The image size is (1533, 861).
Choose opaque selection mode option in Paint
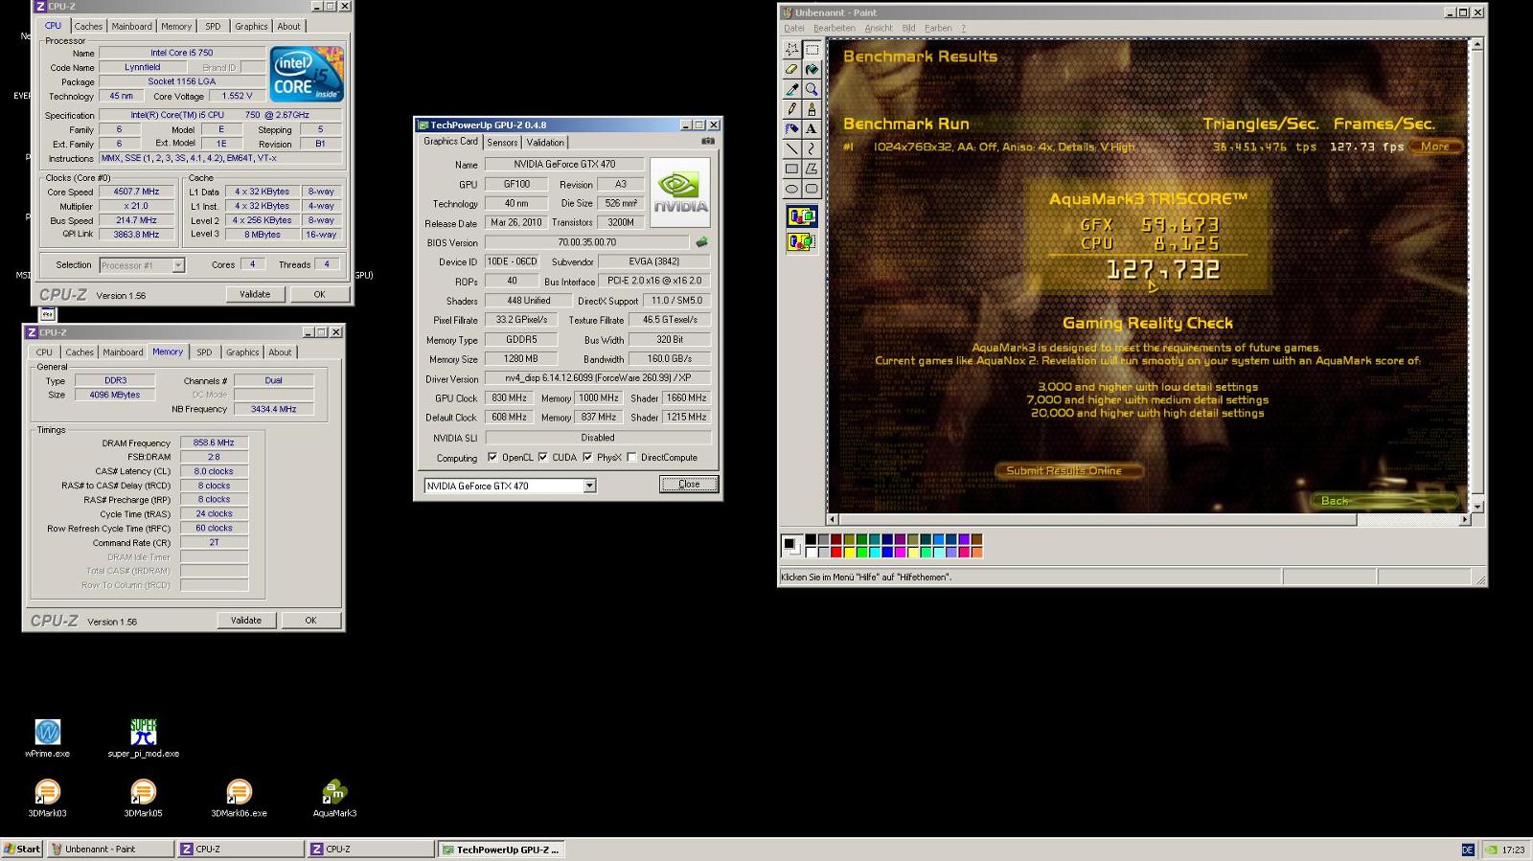tap(801, 216)
